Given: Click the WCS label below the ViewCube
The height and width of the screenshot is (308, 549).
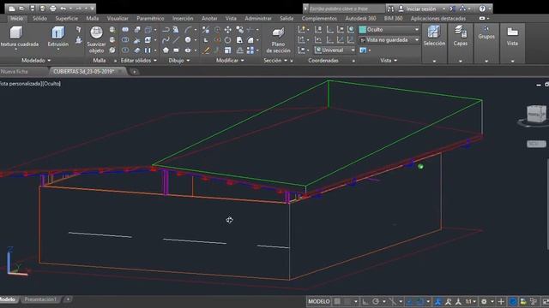Looking at the screenshot, I should tap(536, 144).
